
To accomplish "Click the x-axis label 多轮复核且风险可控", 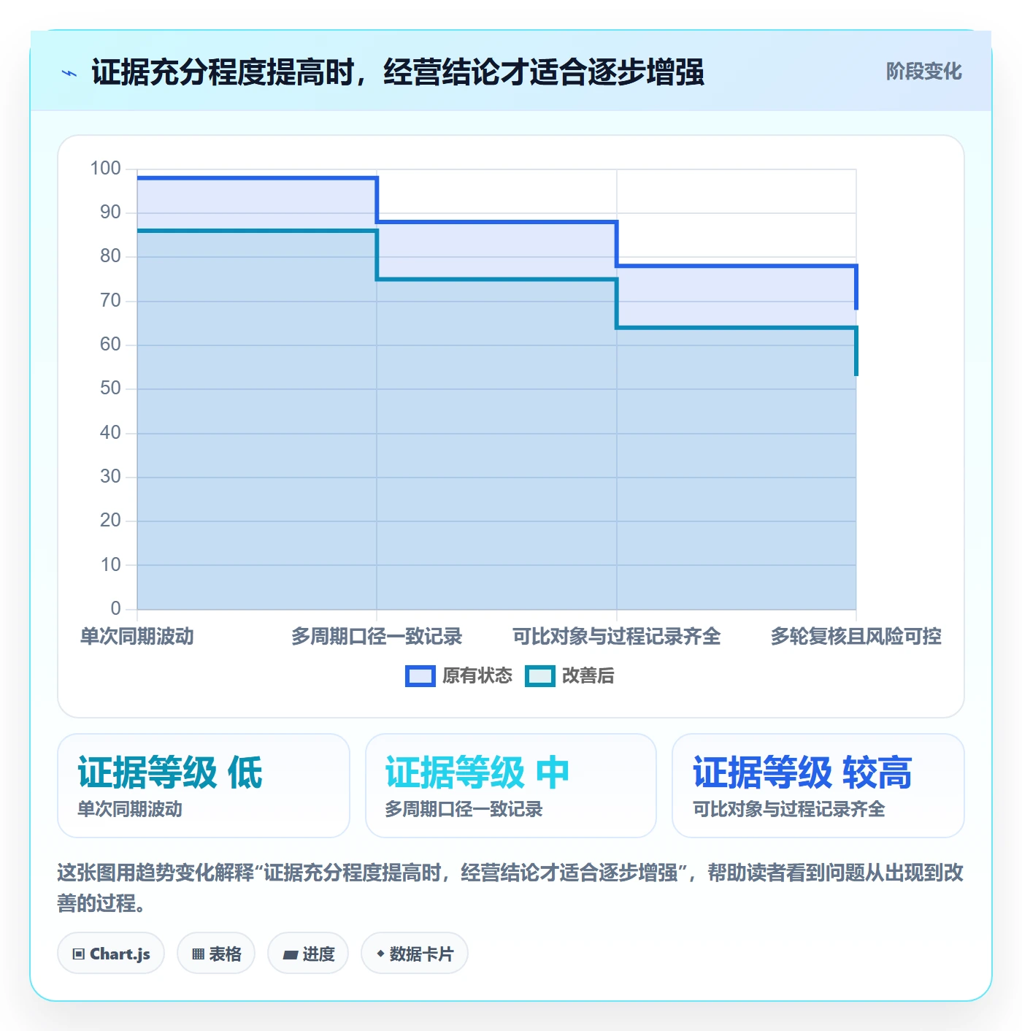I will tap(856, 637).
